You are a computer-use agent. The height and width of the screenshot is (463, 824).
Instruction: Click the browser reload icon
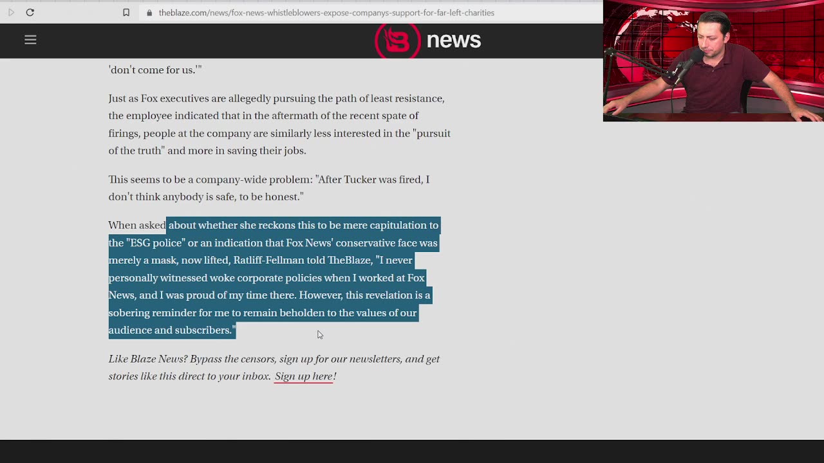click(30, 12)
